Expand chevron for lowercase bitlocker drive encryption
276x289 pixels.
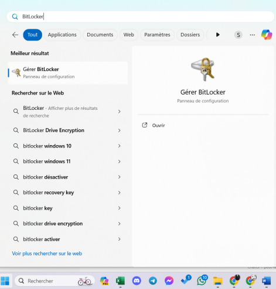pos(120,224)
